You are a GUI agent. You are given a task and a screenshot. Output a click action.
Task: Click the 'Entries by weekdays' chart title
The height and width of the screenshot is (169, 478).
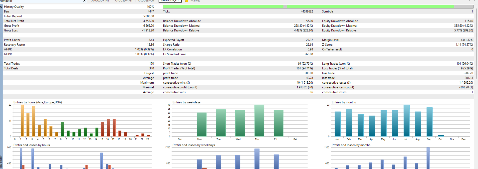[187, 102]
